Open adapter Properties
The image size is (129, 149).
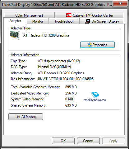click(97, 45)
